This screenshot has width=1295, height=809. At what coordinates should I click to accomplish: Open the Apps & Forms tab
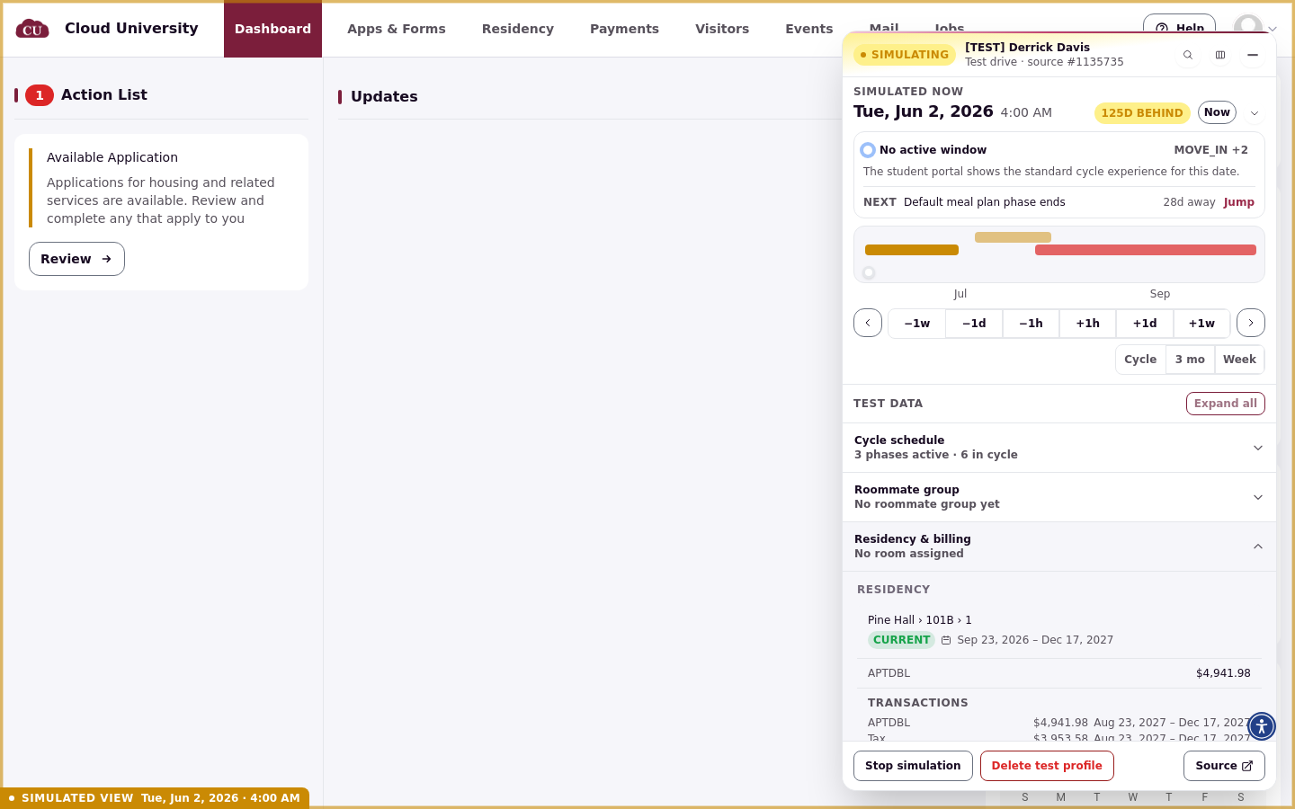point(397,29)
